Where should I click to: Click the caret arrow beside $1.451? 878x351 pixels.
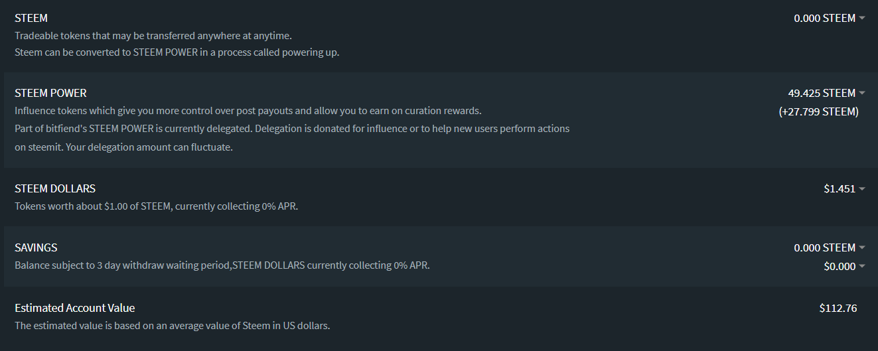(862, 189)
